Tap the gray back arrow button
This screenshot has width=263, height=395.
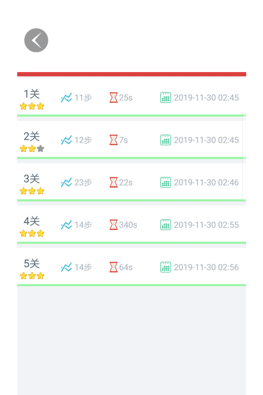(x=36, y=40)
